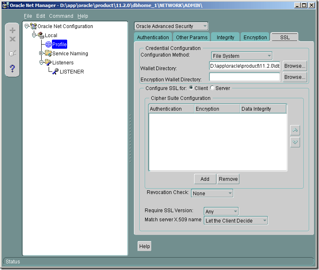The image size is (319, 270).
Task: Open the Configuration Method dropdown
Action: coord(242,56)
